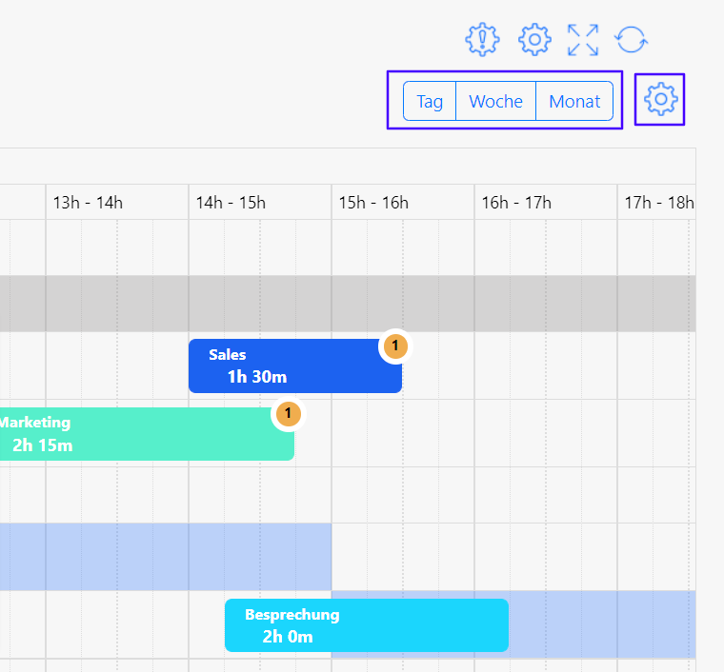The height and width of the screenshot is (672, 724).
Task: Switch to the Tag view
Action: [x=430, y=101]
